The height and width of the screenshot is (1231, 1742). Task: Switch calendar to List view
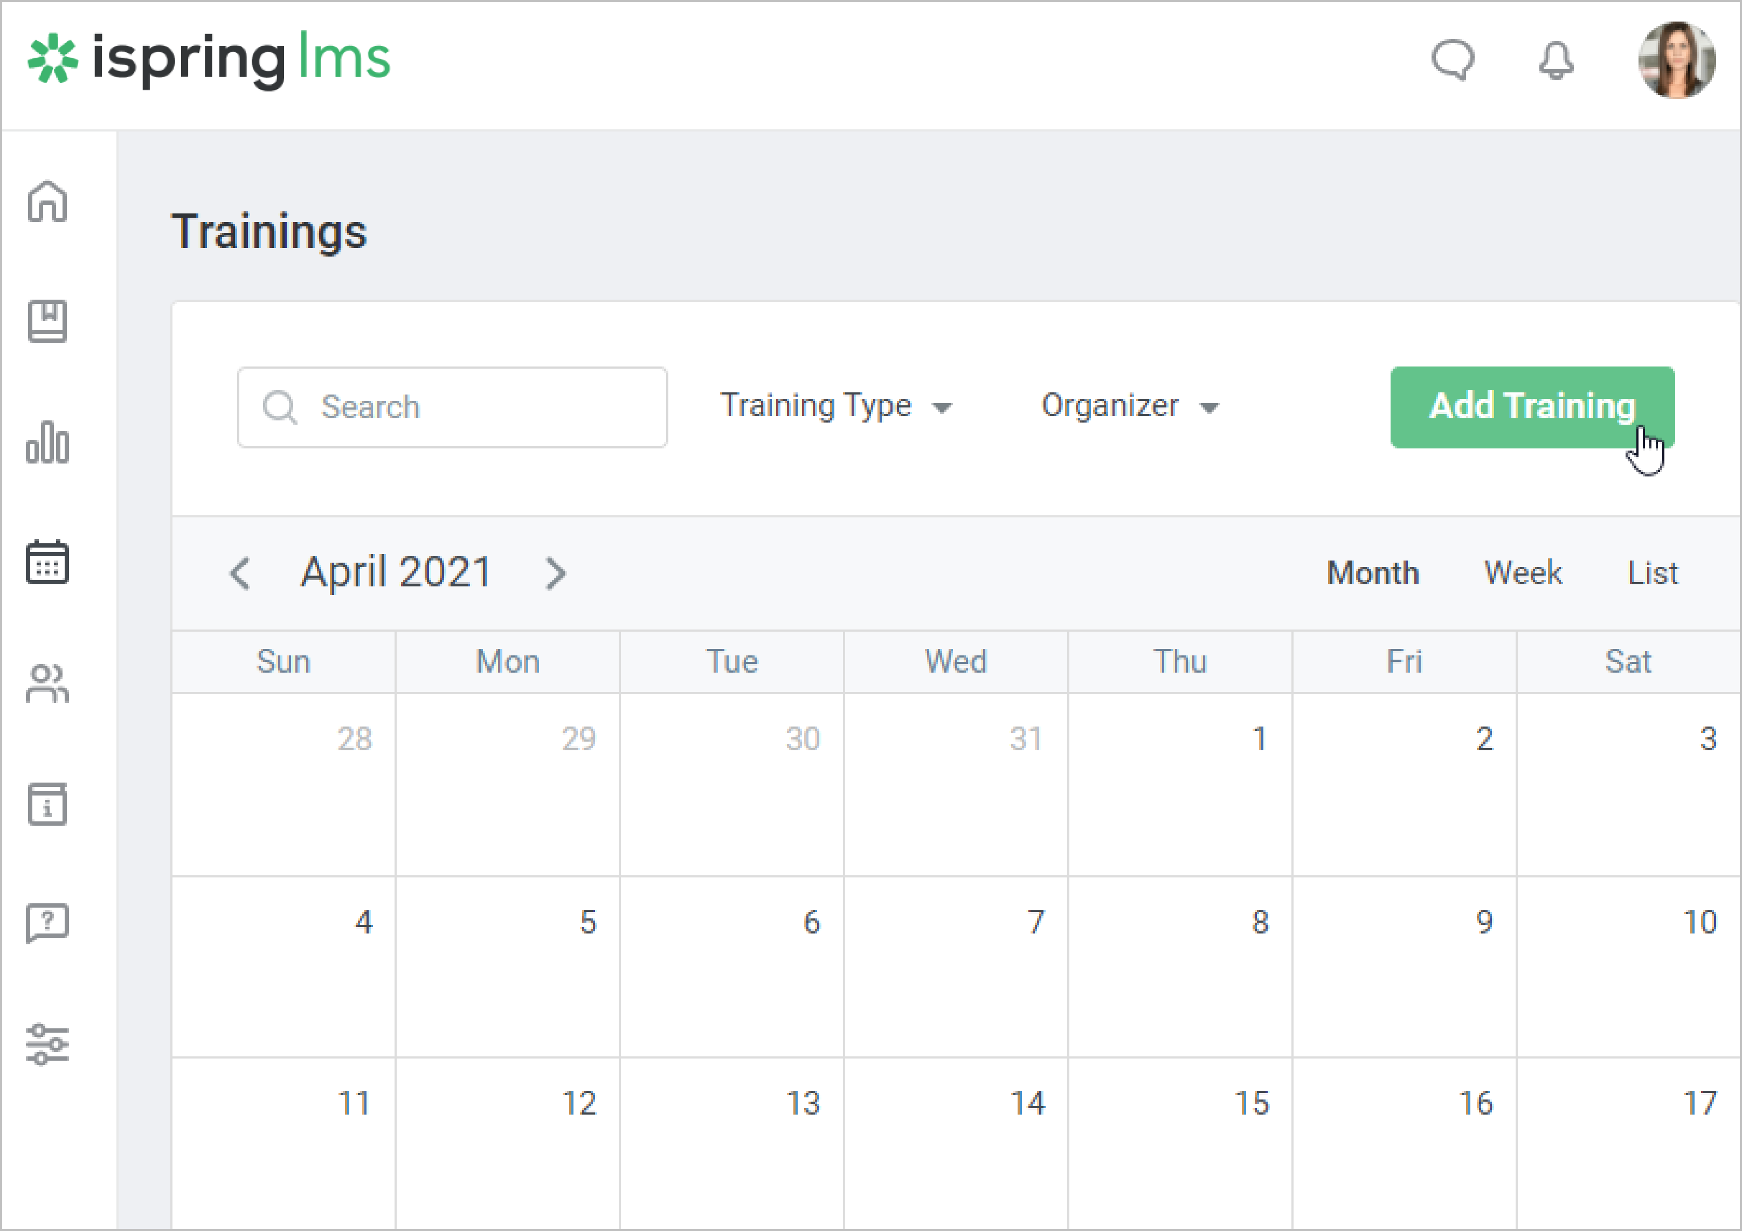[x=1653, y=572]
